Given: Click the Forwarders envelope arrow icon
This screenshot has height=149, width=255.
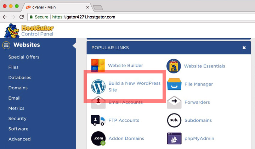Looking at the screenshot, I should point(174,102).
